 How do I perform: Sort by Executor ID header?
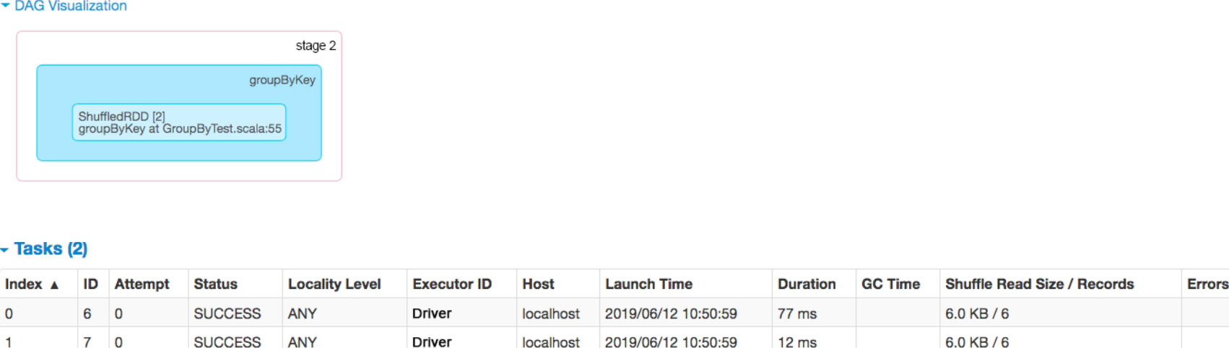452,285
